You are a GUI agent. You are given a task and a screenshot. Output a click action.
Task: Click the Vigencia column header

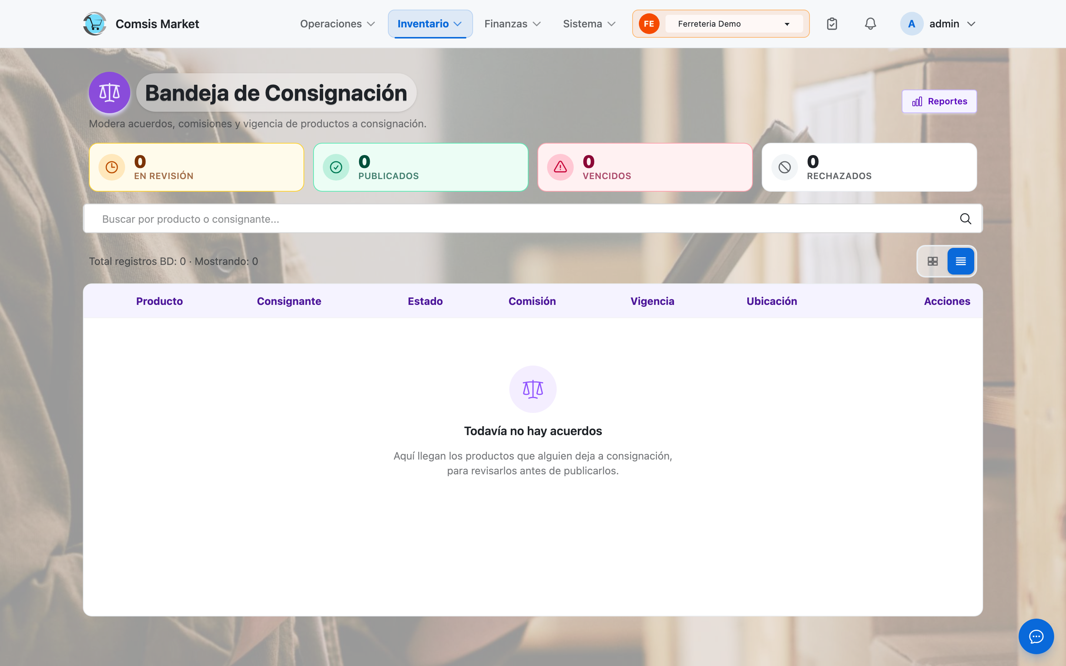pos(653,301)
